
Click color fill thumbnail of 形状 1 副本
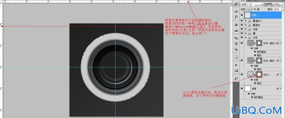(x=250, y=60)
